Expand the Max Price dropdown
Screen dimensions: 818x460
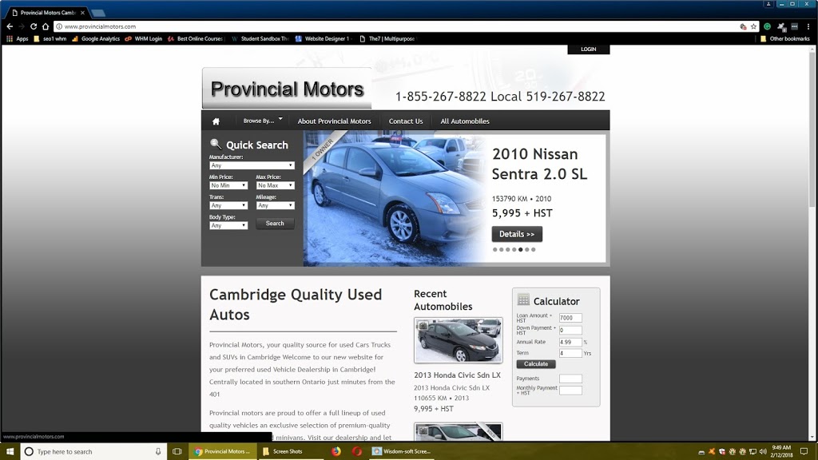point(275,185)
